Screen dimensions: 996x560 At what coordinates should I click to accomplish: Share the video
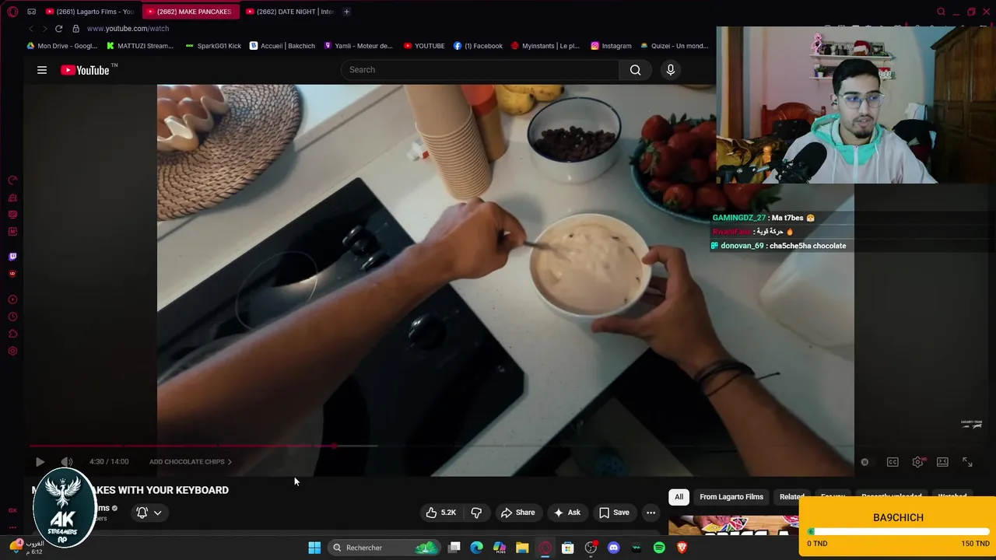tap(517, 513)
